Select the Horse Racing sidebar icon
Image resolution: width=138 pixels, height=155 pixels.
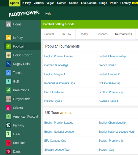point(9,55)
